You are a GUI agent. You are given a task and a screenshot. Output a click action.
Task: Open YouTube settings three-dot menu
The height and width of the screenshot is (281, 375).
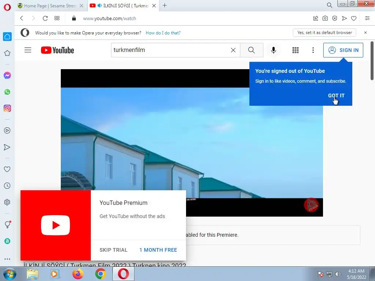[313, 50]
